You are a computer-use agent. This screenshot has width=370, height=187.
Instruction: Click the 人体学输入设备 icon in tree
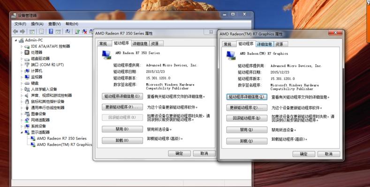coord(27,89)
